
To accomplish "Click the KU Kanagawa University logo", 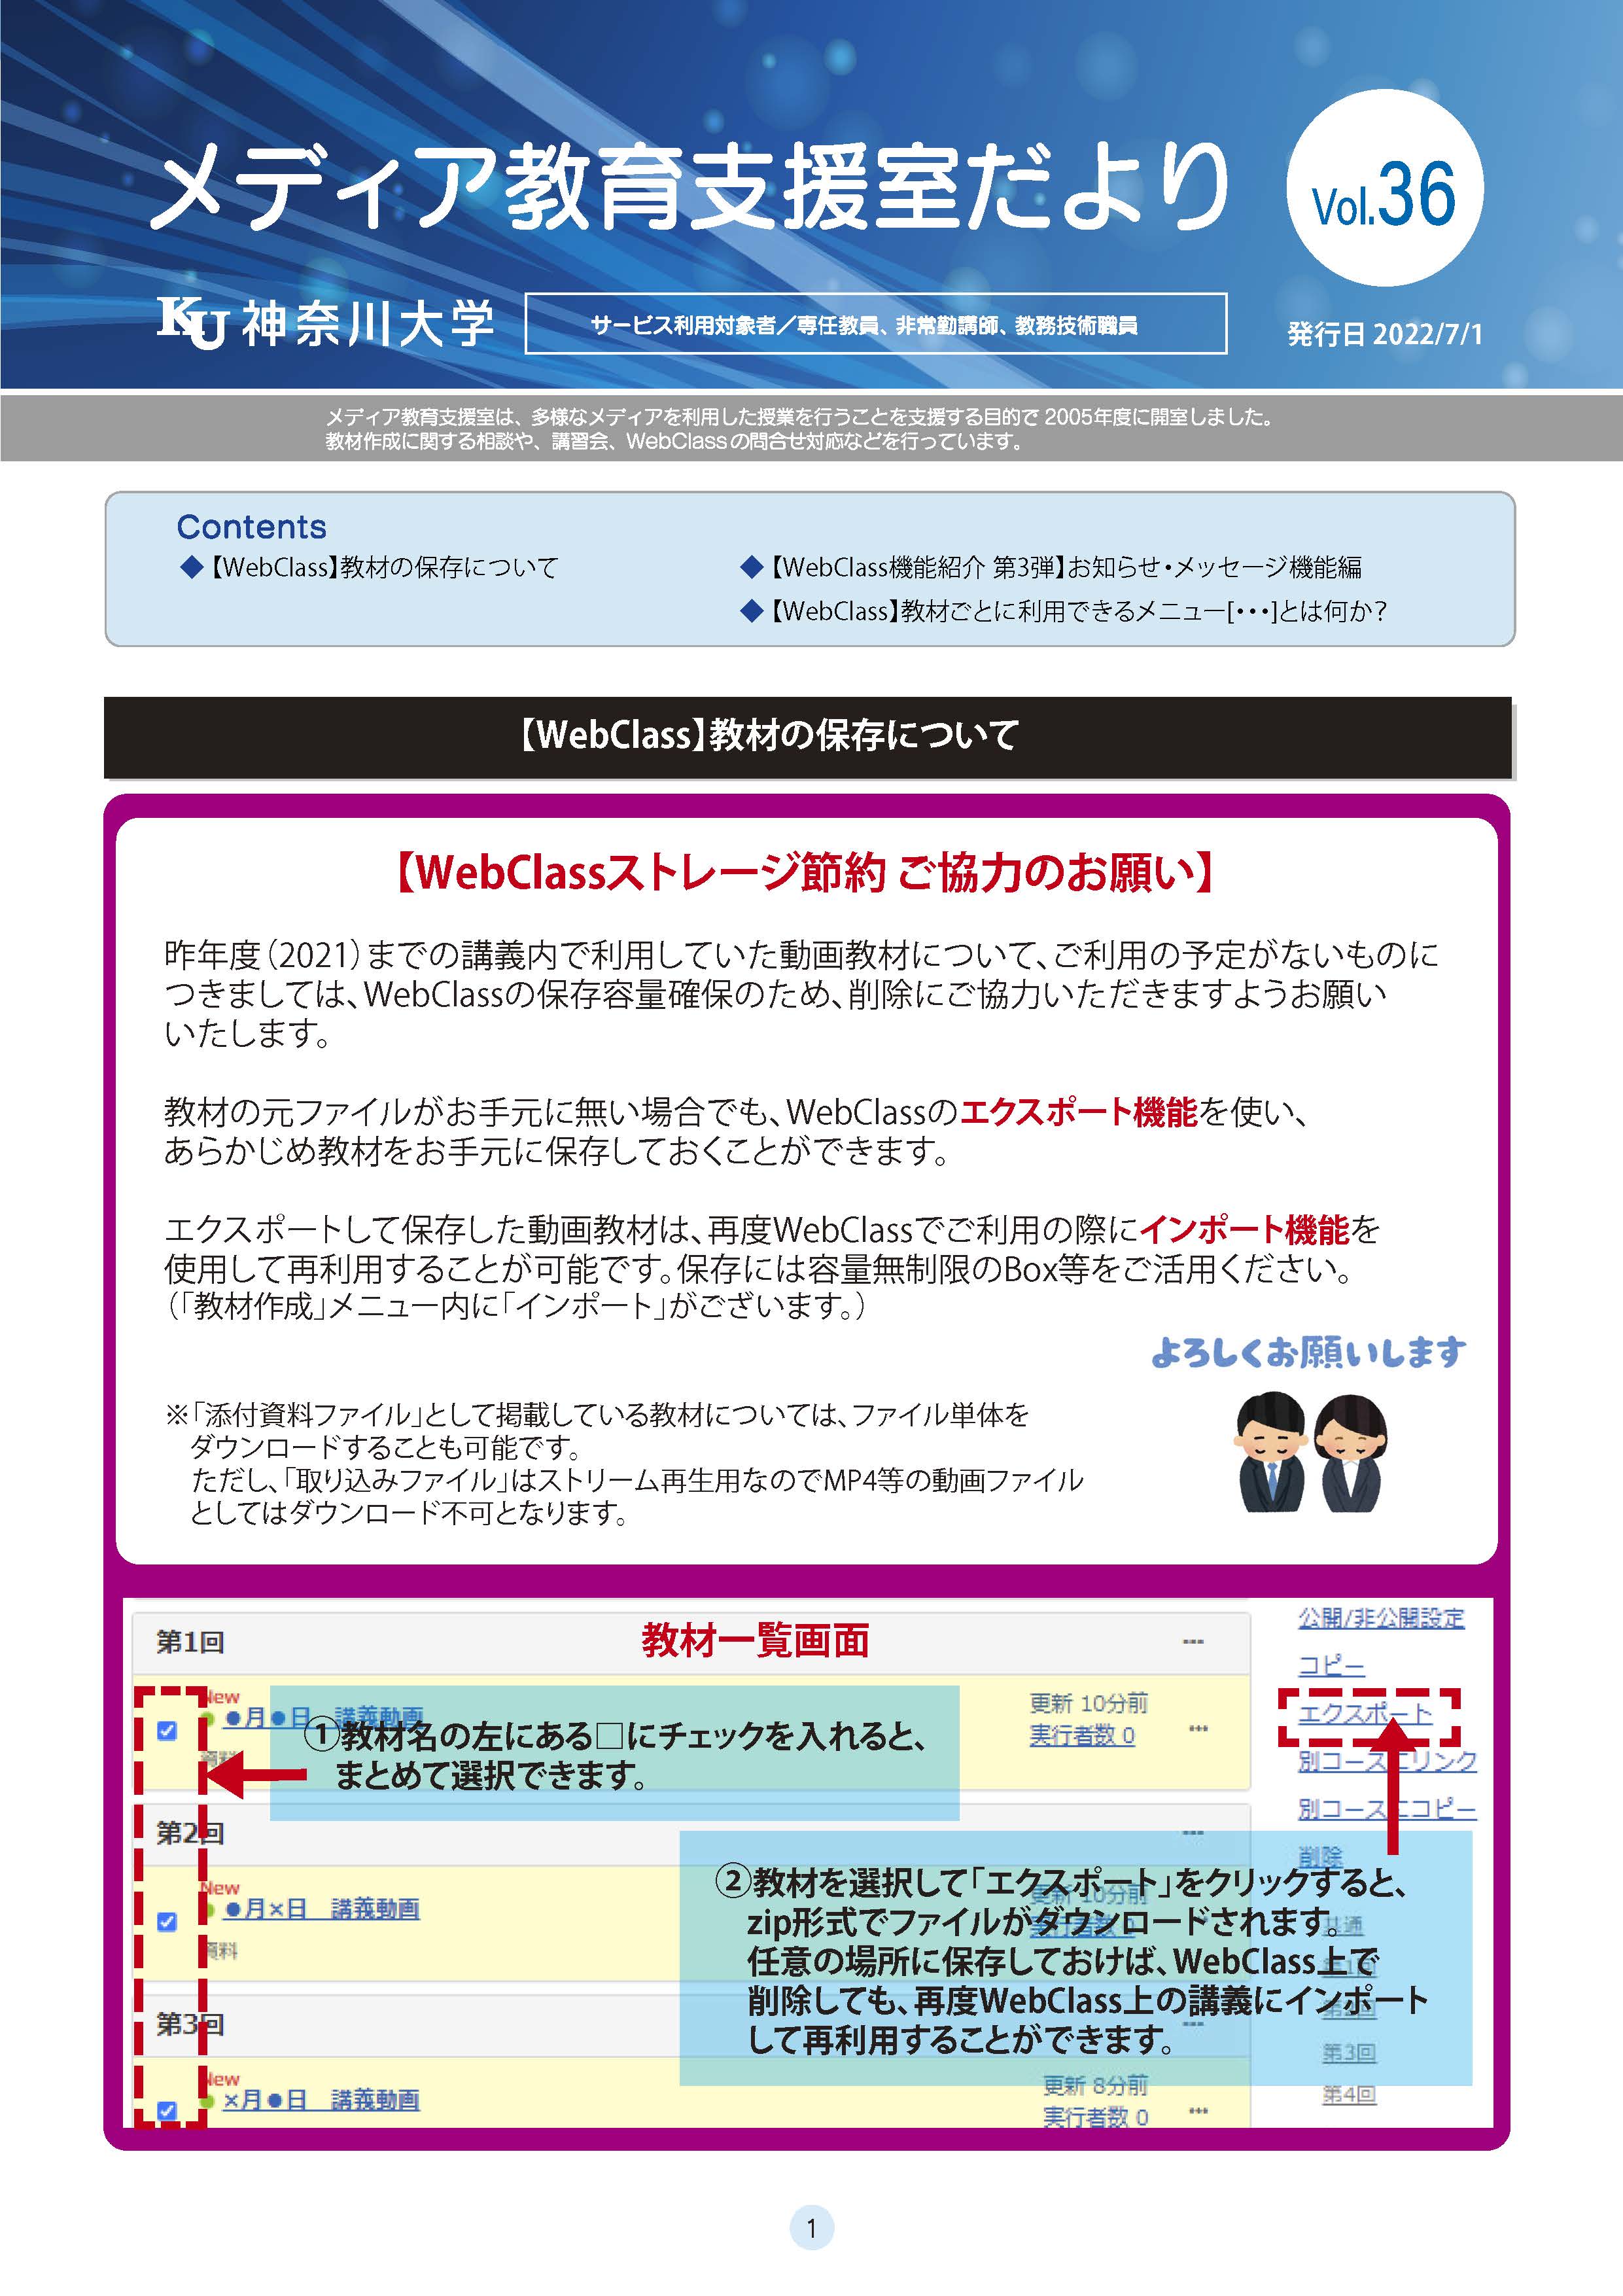I will click(326, 323).
